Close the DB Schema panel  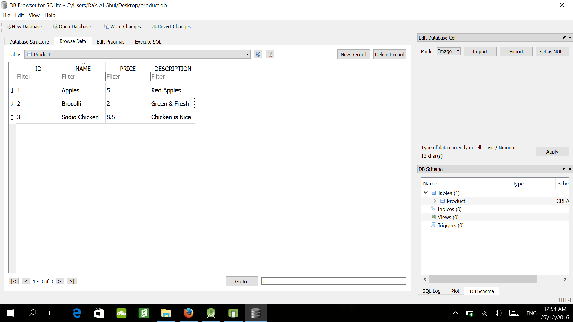click(x=570, y=169)
